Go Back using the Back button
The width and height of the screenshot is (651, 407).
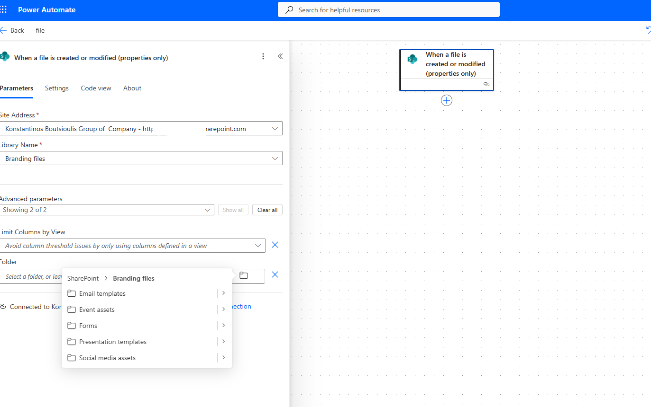click(13, 30)
